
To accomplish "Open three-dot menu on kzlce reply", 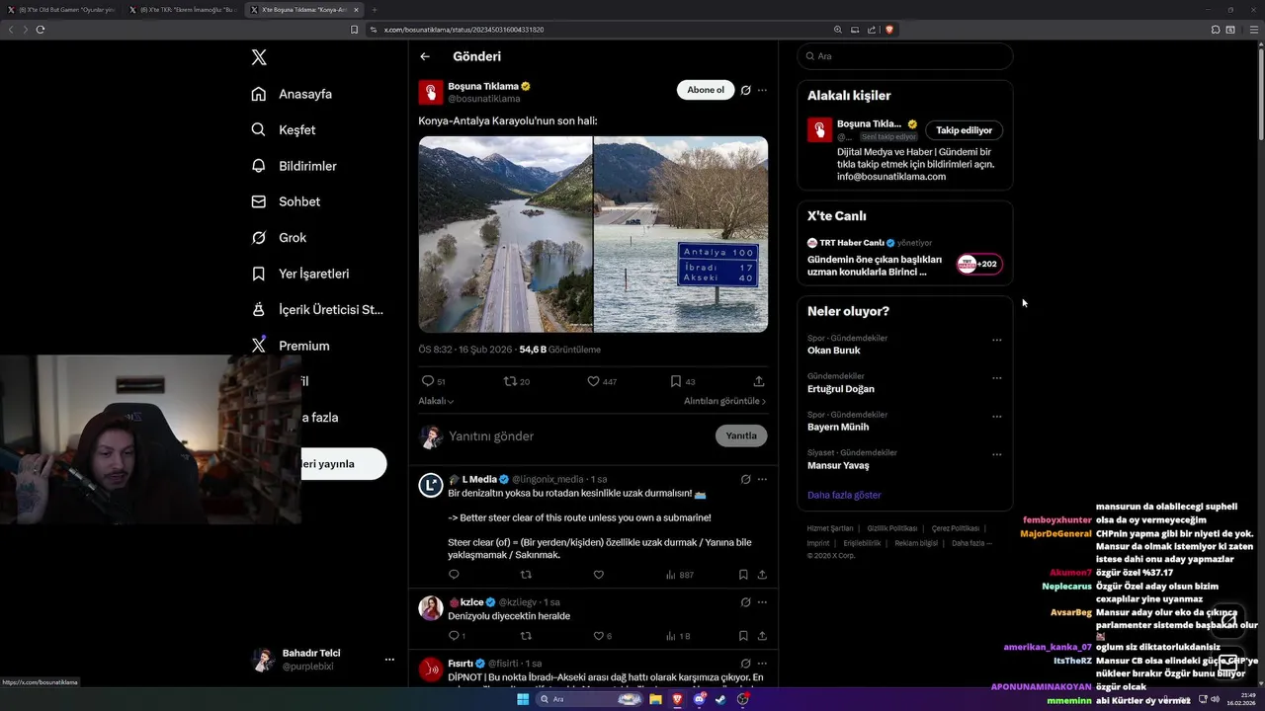I will point(762,602).
